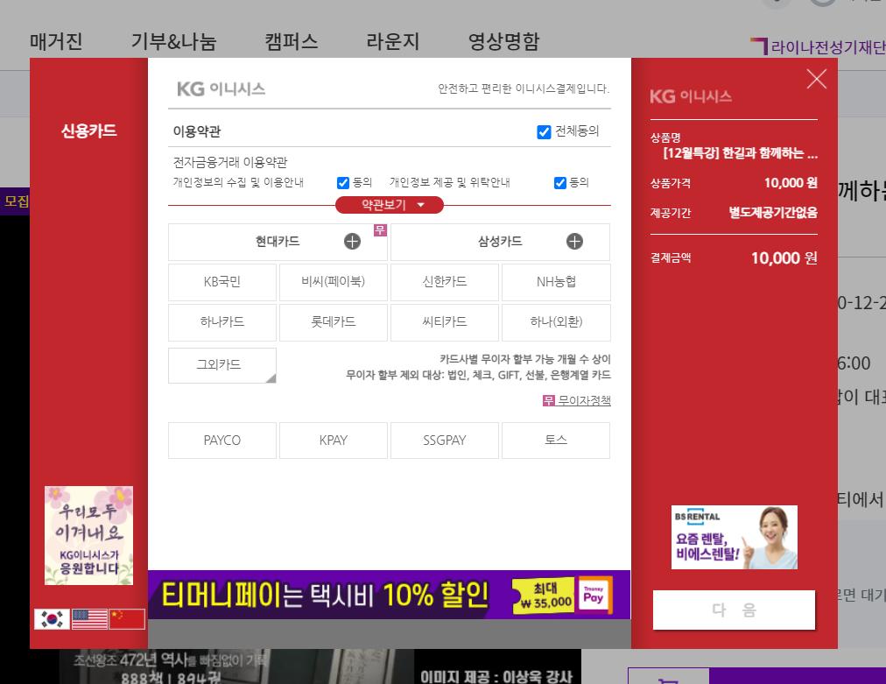Toggle 개인정보의 수집 및 이용안내 동의 checkbox
The height and width of the screenshot is (684, 886).
pos(343,182)
